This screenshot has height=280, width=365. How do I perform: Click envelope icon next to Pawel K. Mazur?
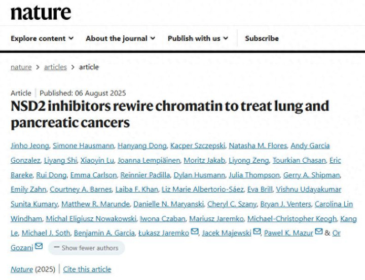tap(319, 231)
